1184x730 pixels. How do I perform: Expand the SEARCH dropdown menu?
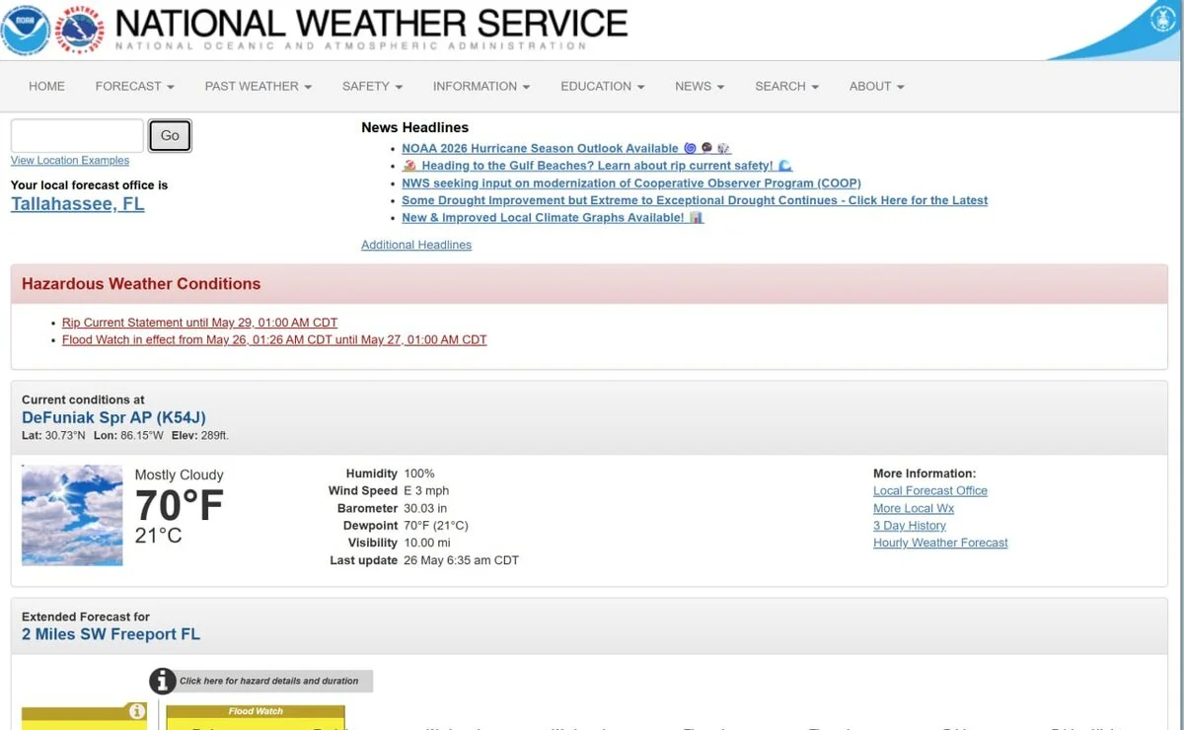[786, 86]
